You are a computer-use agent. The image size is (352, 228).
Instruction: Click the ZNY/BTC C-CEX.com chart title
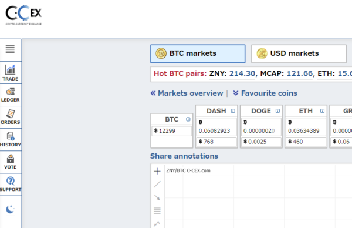pos(188,170)
